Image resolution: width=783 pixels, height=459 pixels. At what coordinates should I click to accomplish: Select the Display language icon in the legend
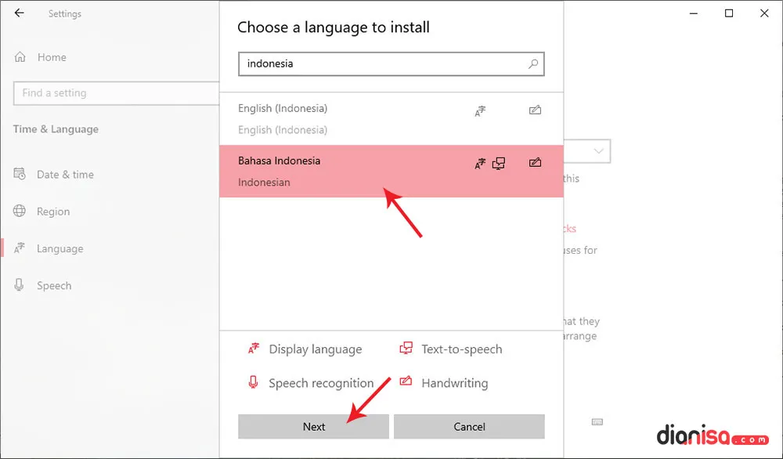(252, 349)
